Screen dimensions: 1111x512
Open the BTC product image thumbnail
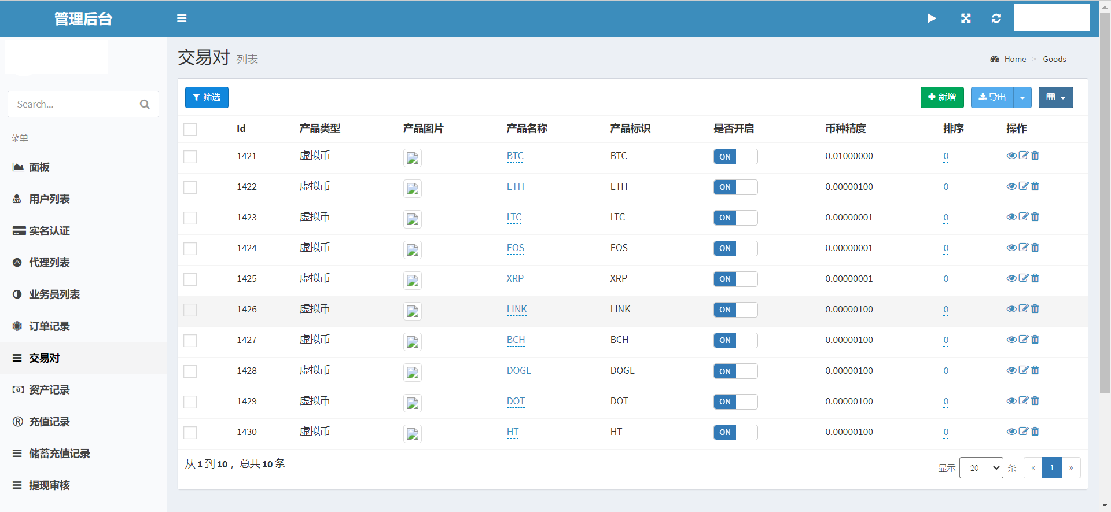[413, 158]
